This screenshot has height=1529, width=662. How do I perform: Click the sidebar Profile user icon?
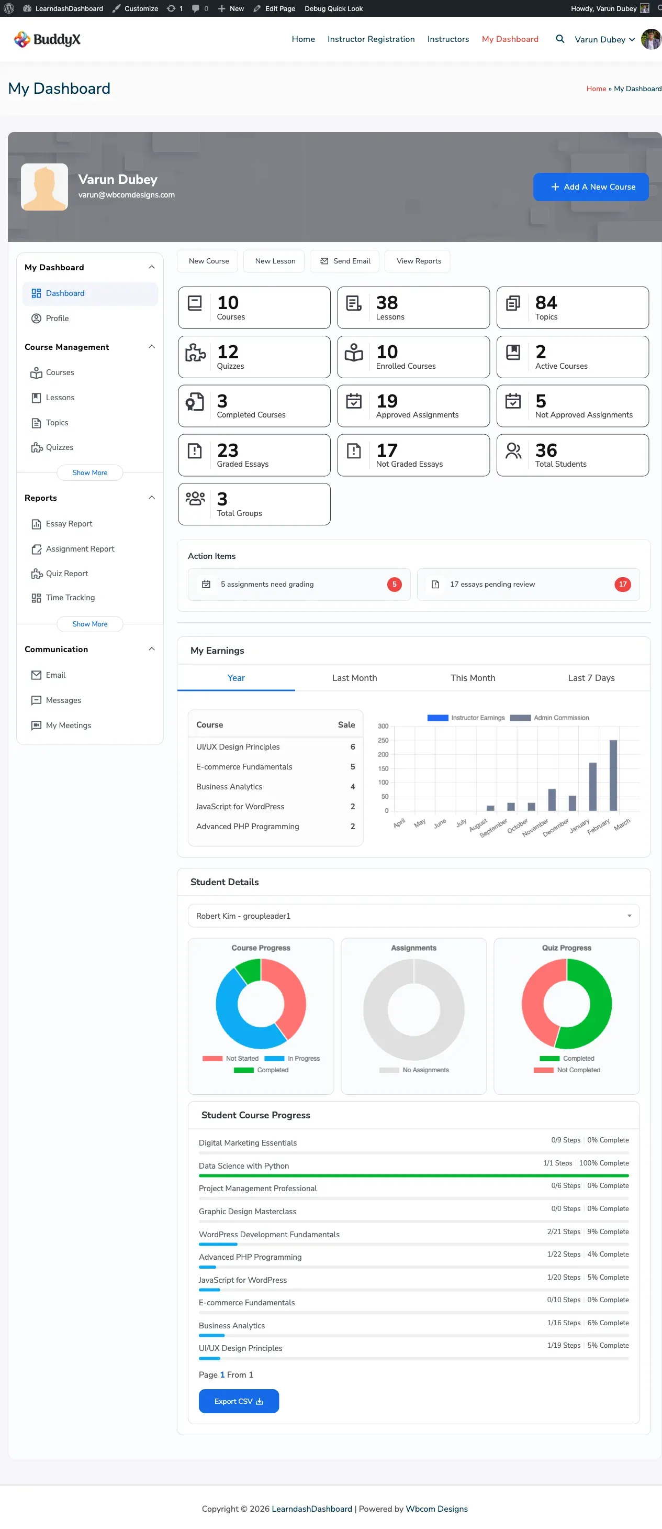tap(36, 318)
